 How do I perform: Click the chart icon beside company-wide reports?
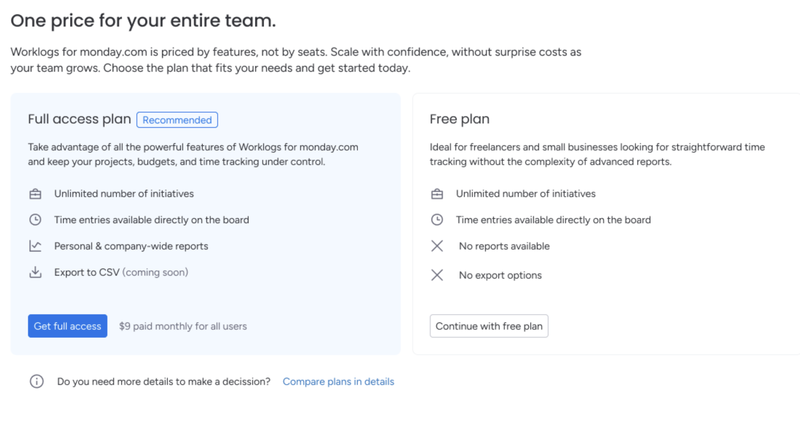point(35,246)
